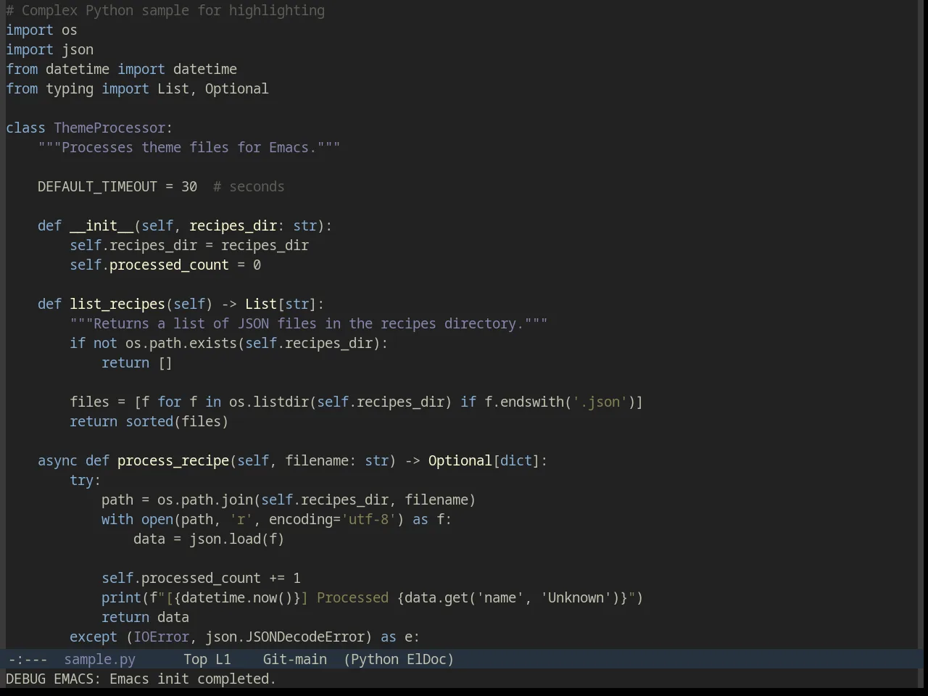928x696 pixels.
Task: Click 'from datetime import datetime' line
Action: (121, 69)
